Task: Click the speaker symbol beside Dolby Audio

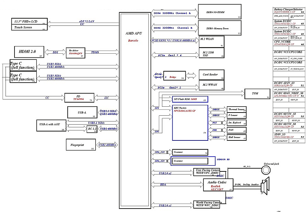Action: tap(266, 186)
